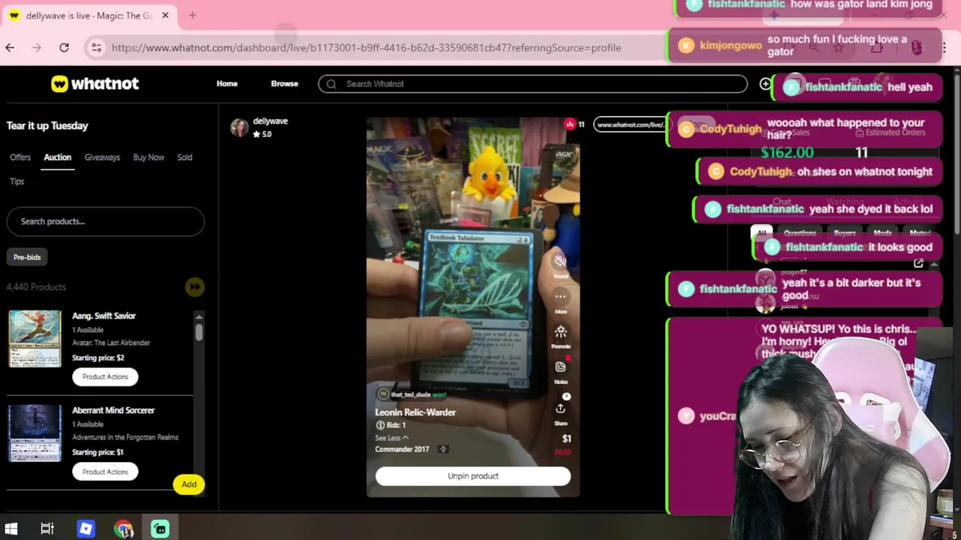Mute the stream with Sound icon
Screen dimensions: 961x540
tap(560, 262)
